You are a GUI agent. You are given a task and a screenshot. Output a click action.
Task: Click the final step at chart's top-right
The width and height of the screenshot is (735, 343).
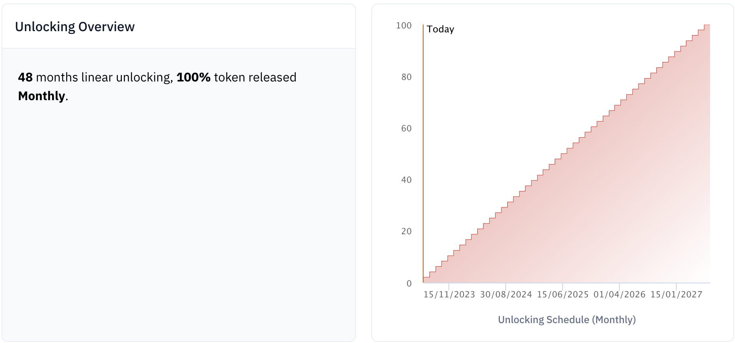pos(707,25)
